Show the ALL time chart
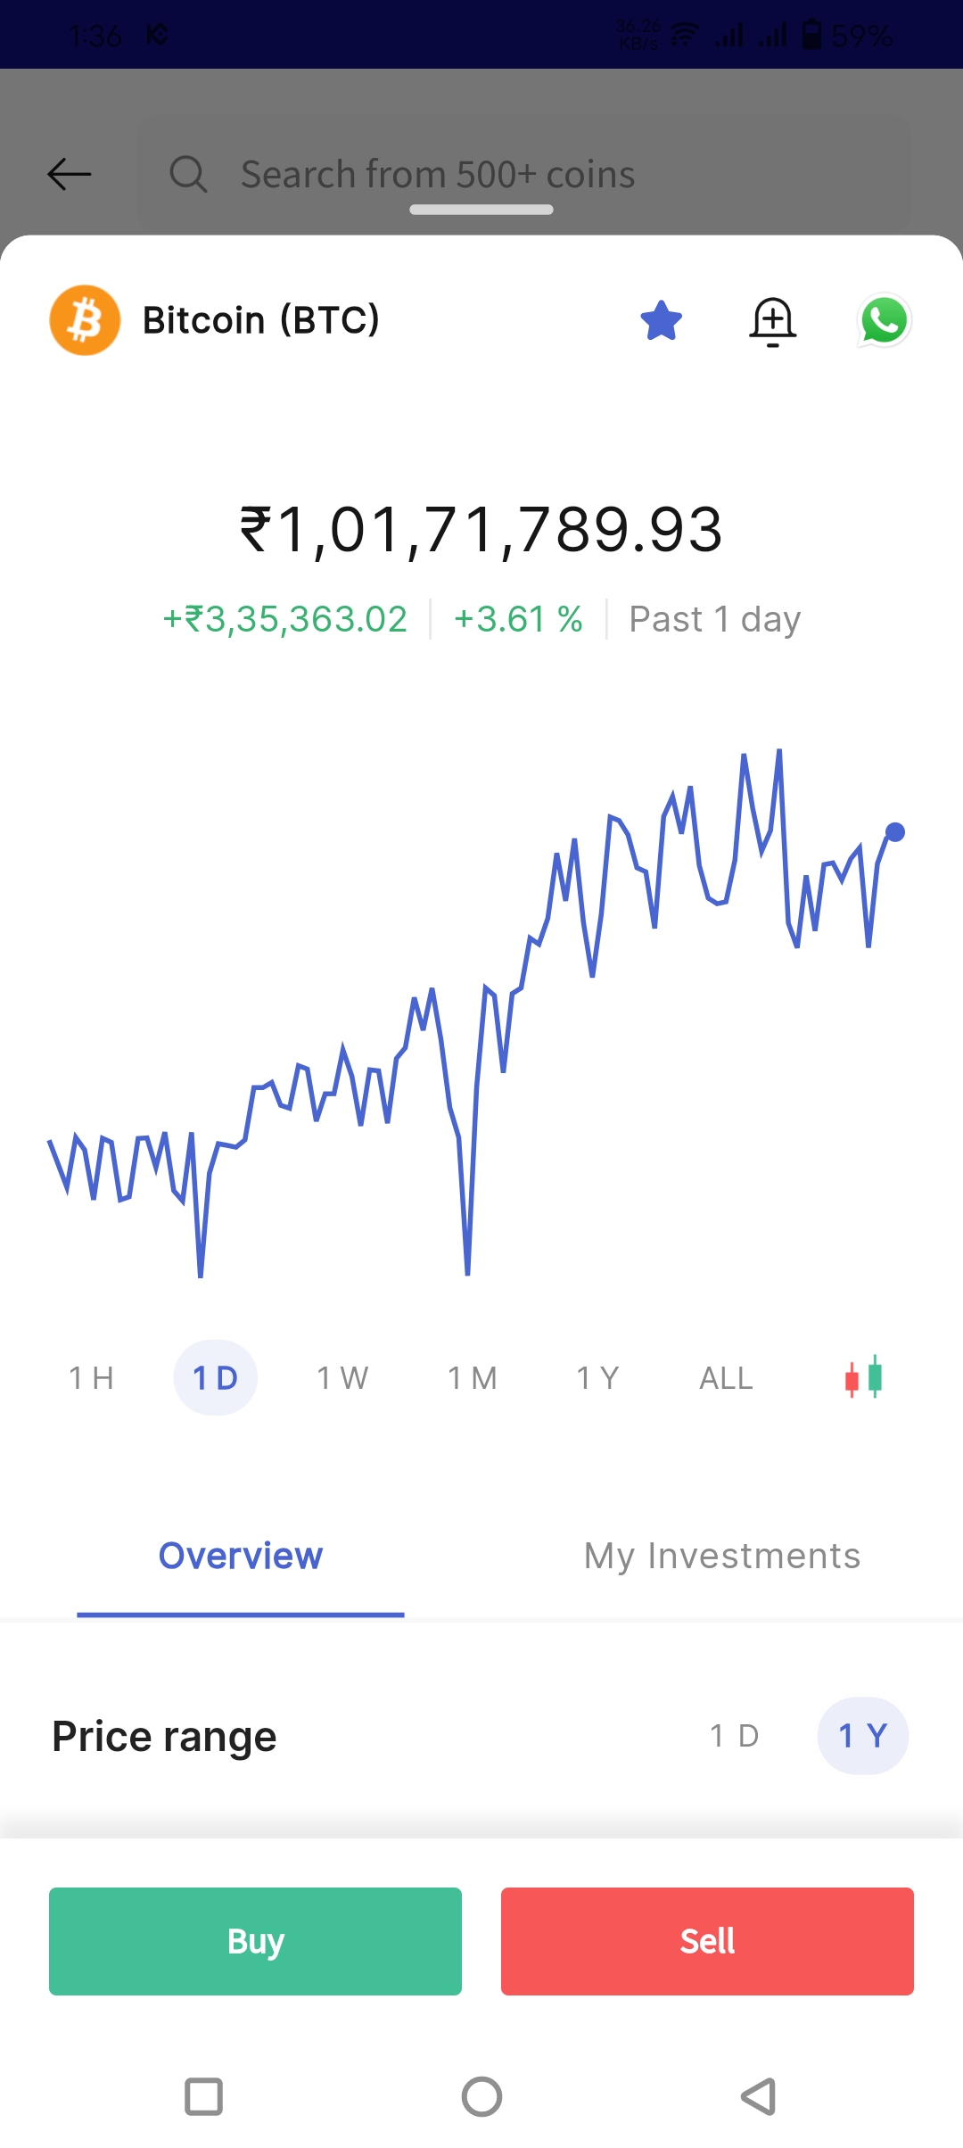Image resolution: width=963 pixels, height=2148 pixels. click(x=726, y=1378)
